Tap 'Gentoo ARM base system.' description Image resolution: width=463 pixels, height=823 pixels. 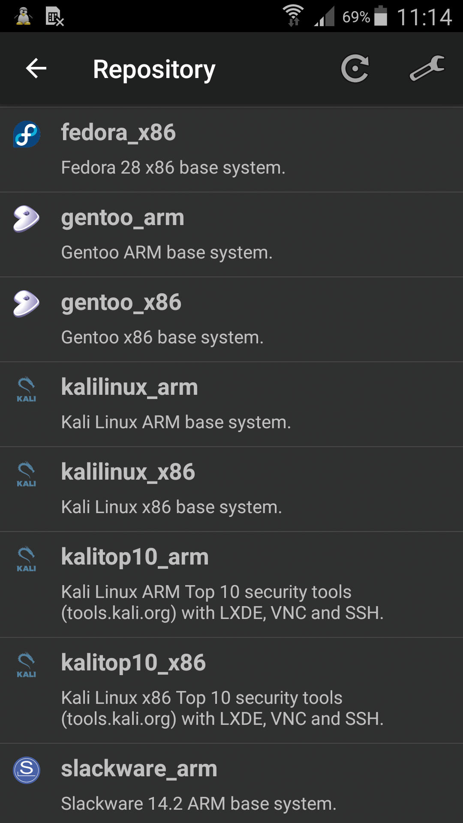click(x=167, y=252)
